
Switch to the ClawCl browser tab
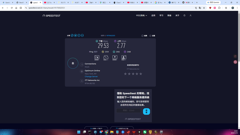click(x=119, y=3)
